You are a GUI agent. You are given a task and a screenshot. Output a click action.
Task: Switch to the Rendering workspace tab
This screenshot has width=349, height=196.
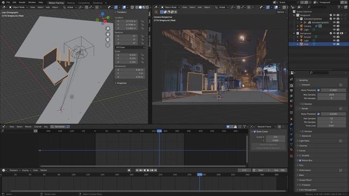[98, 3]
